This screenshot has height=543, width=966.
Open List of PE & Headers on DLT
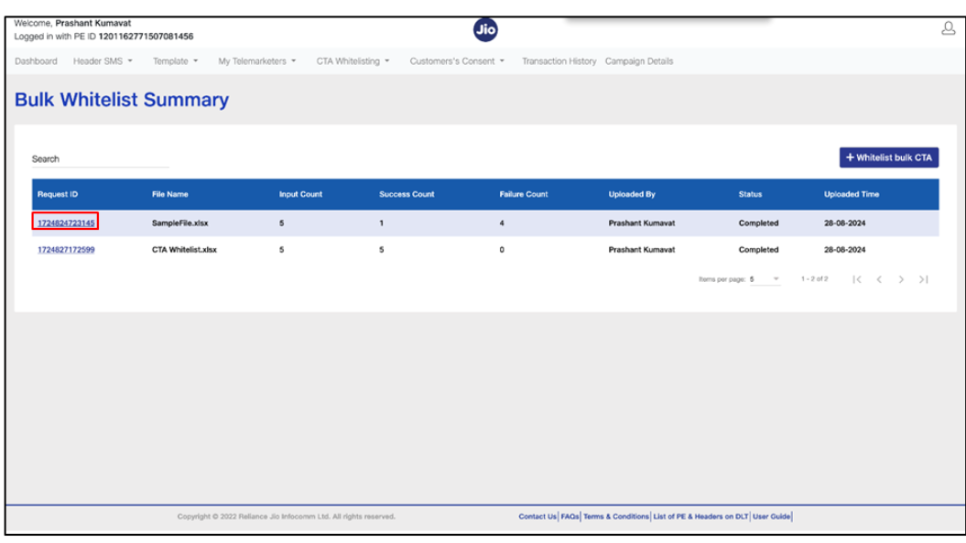coord(700,516)
